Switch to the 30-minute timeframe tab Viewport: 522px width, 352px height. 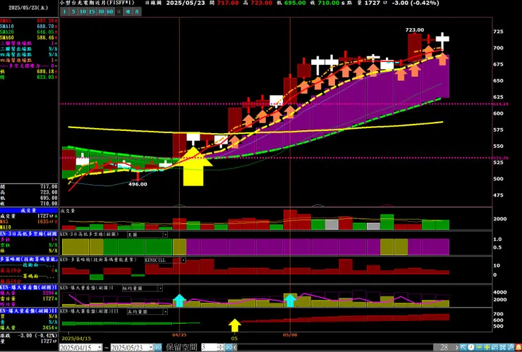(x=101, y=12)
